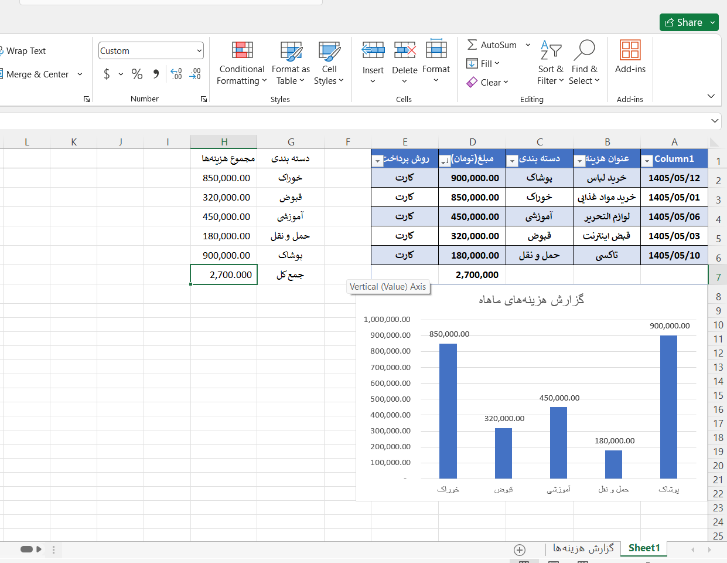Click Decrease Decimal icon
This screenshot has width=727, height=563.
click(196, 74)
